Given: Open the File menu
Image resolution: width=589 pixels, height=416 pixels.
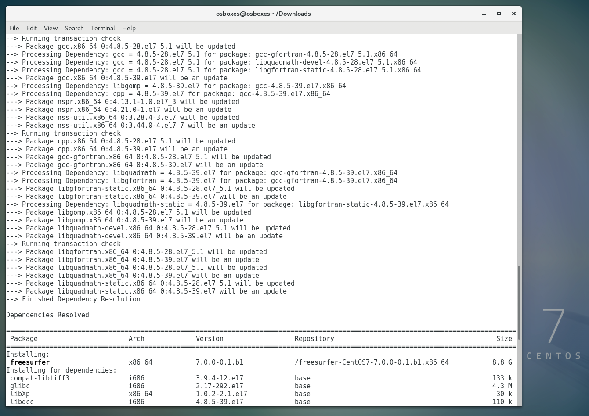Looking at the screenshot, I should (14, 28).
